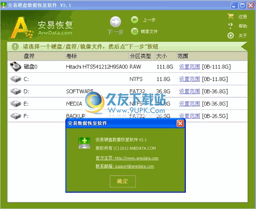Click the RAW partition type cell

tap(136, 67)
